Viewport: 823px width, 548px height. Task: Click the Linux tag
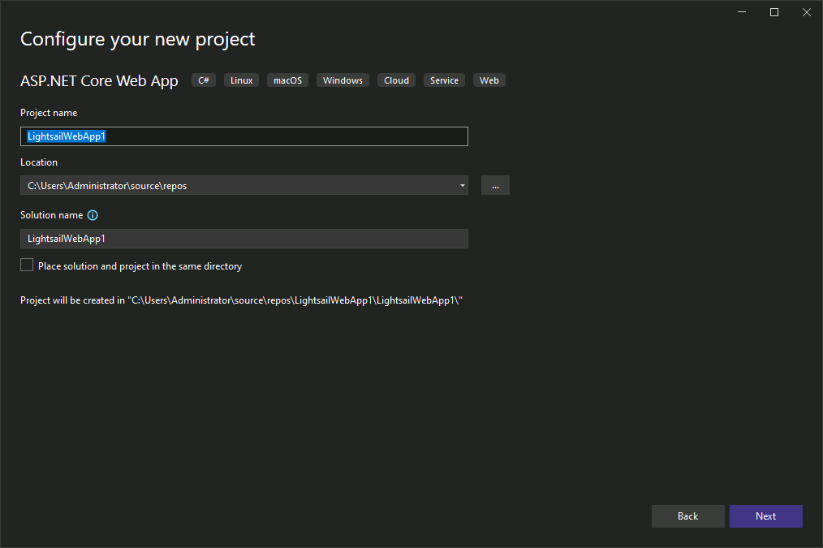click(x=241, y=80)
